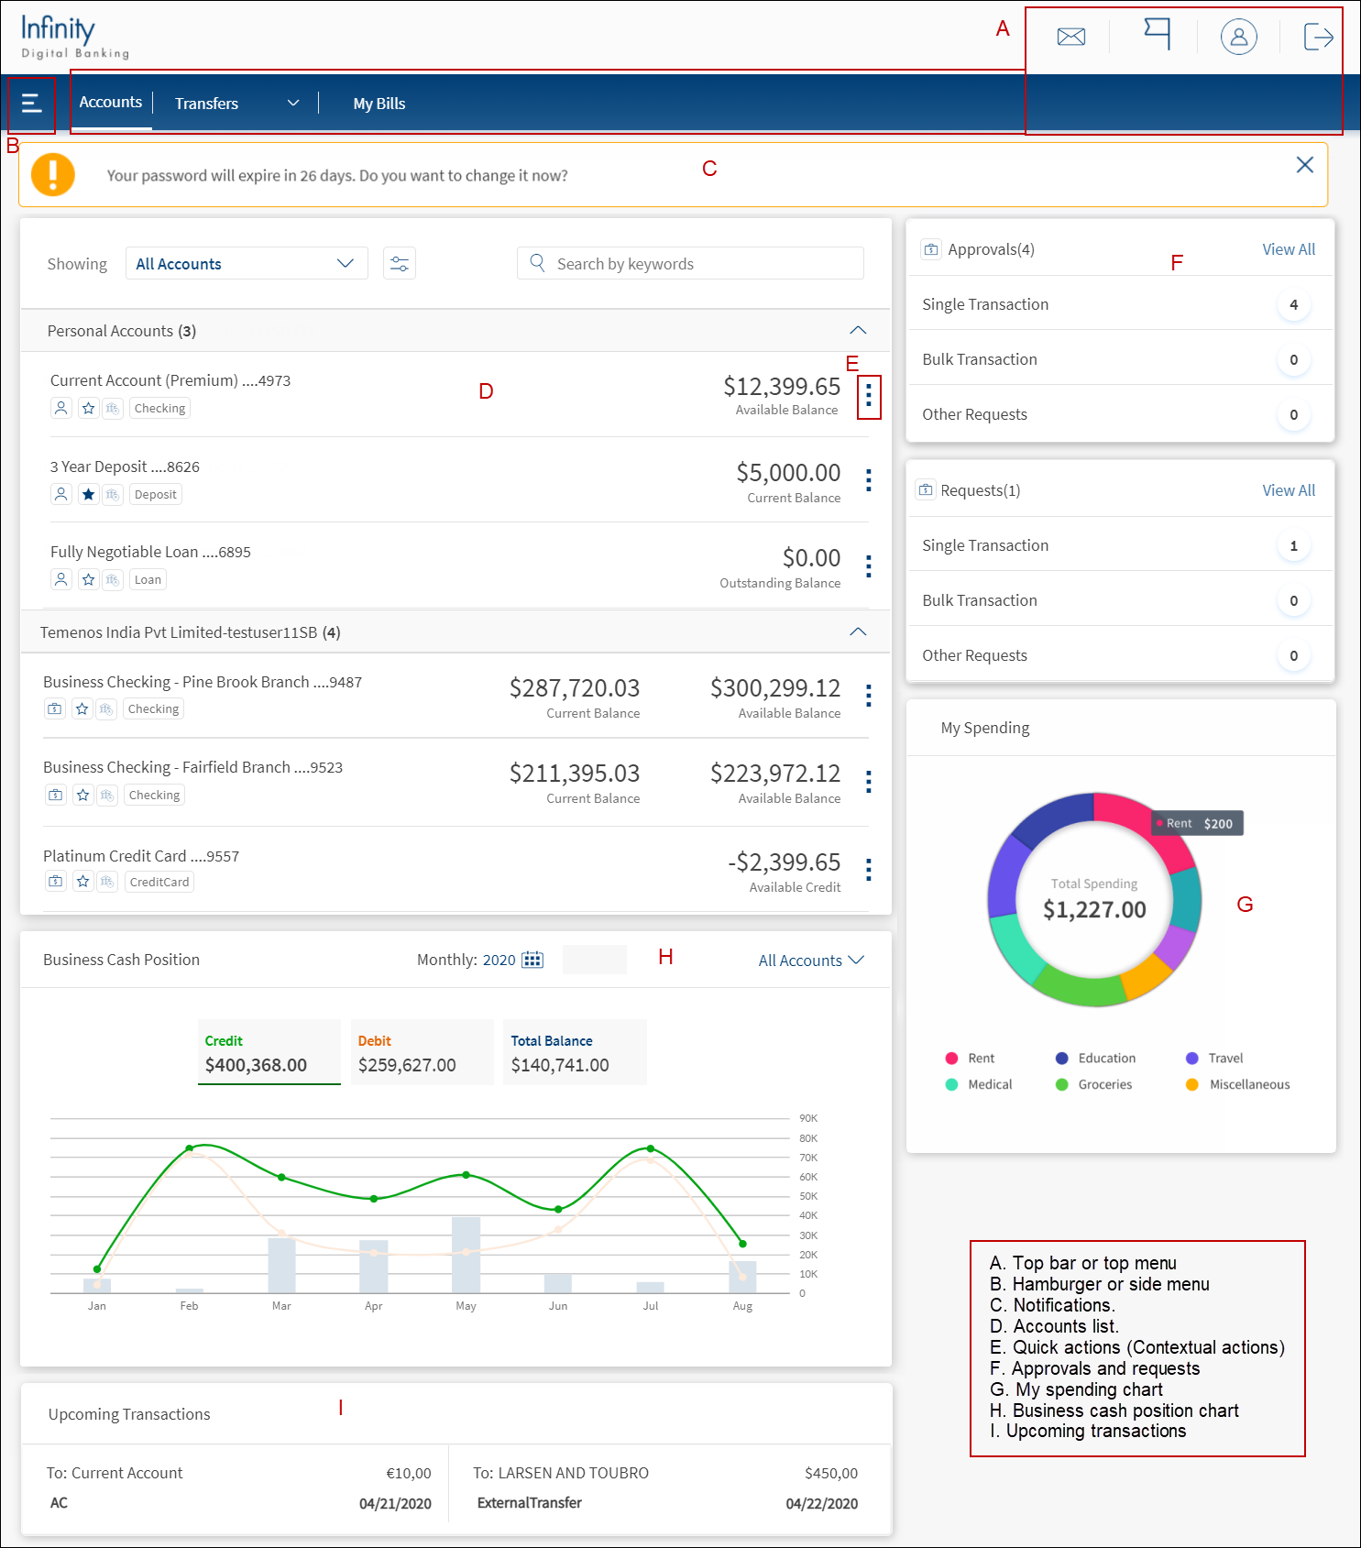The height and width of the screenshot is (1548, 1361).
Task: Open the hamburger side menu
Action: [32, 104]
